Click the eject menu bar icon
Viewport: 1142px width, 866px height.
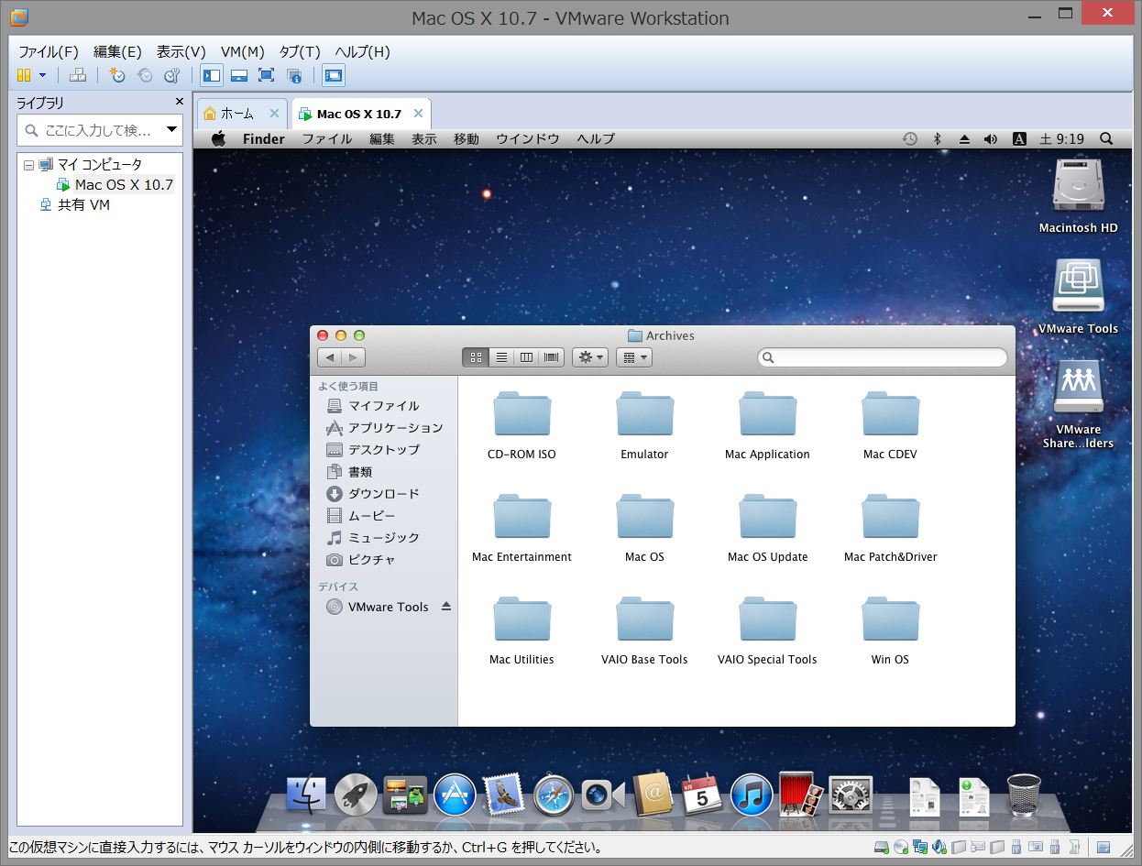click(x=963, y=139)
